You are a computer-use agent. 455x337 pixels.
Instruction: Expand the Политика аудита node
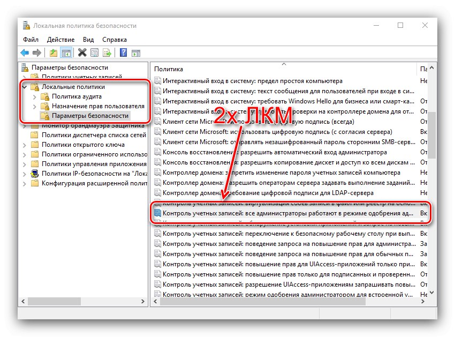[x=35, y=97]
